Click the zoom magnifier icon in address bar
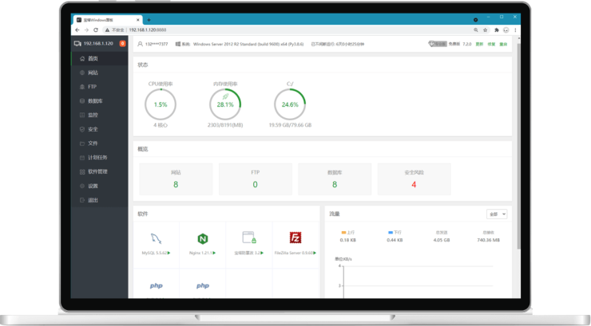 tap(476, 30)
